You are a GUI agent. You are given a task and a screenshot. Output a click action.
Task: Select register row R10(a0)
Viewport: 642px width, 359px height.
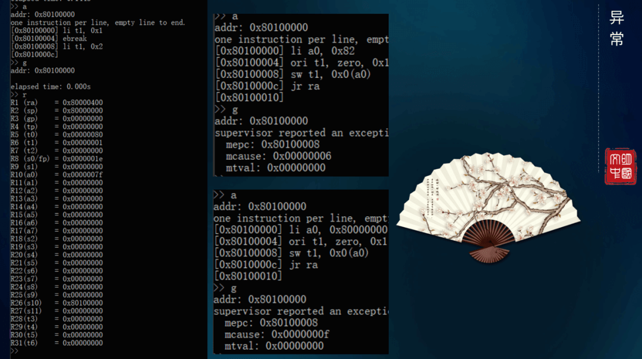tap(56, 175)
